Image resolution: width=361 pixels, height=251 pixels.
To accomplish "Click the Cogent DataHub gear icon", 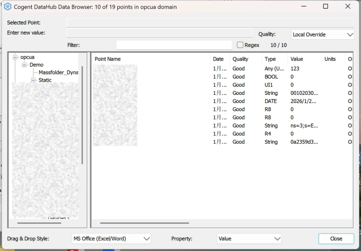I will click(7, 7).
